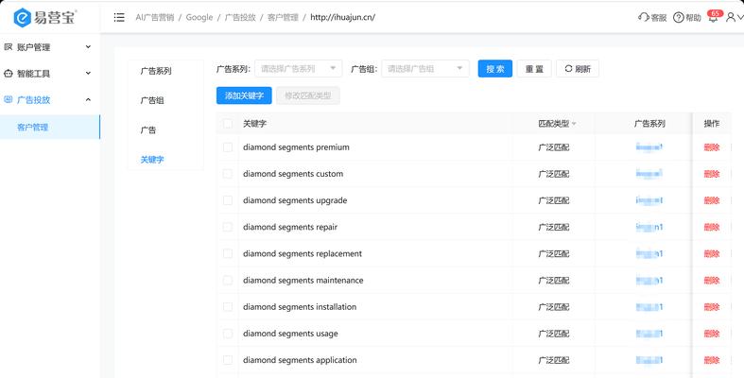Click the 关键字 column header

coord(255,124)
